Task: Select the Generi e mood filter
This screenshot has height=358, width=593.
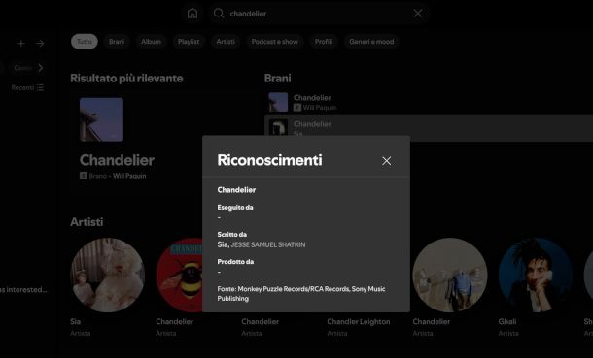Action: click(371, 42)
